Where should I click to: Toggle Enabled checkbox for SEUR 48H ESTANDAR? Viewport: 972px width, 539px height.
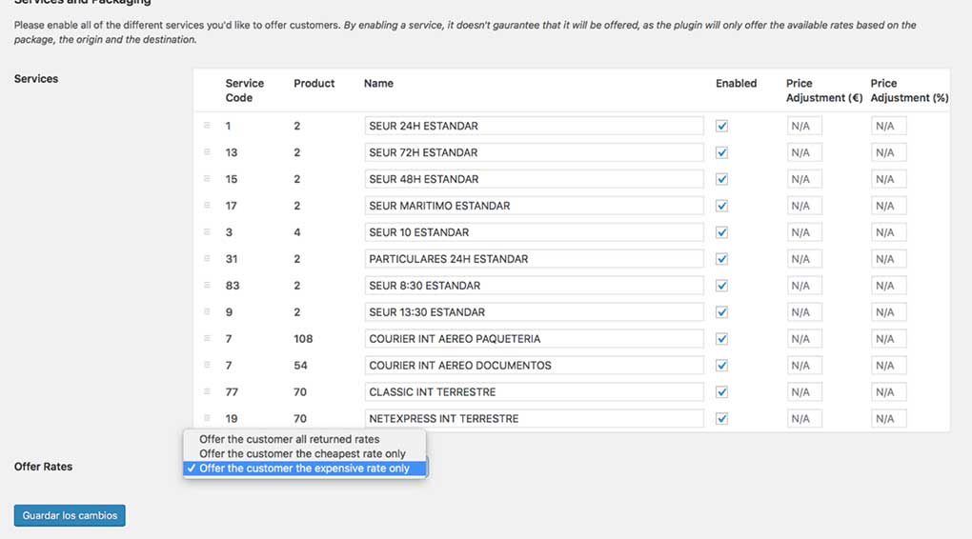tap(721, 179)
